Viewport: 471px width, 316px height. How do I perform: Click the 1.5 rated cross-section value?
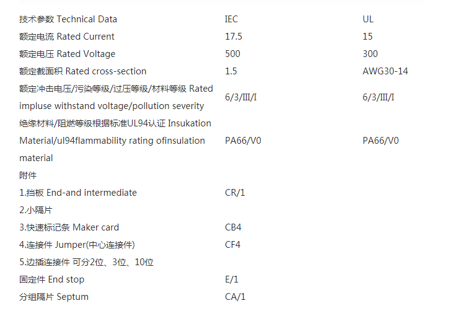coord(231,71)
